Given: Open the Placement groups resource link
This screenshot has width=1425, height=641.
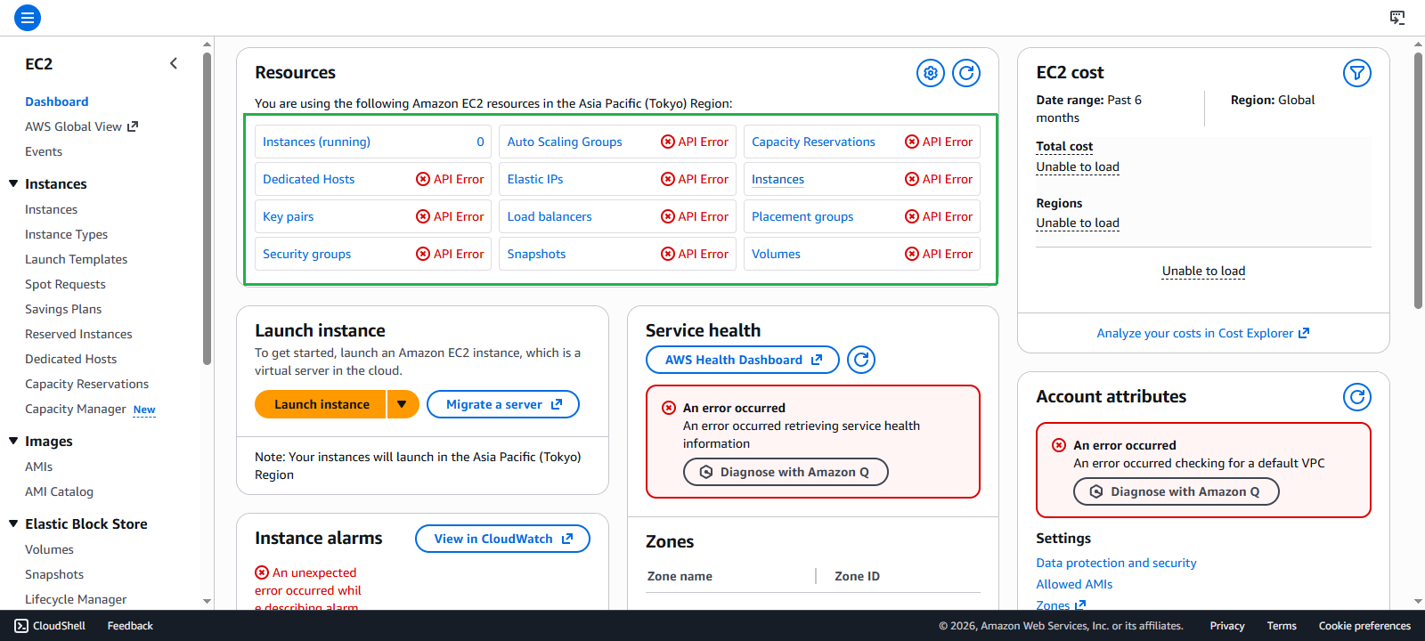Looking at the screenshot, I should [802, 216].
